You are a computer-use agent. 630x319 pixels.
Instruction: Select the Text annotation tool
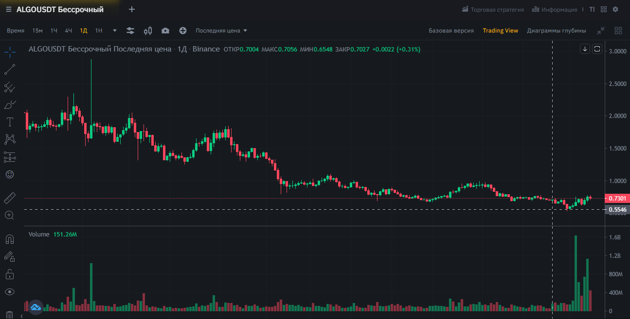10,121
